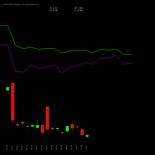Click the "04 Feb" date label
The height and width of the screenshot is (155, 155).
(51, 148)
